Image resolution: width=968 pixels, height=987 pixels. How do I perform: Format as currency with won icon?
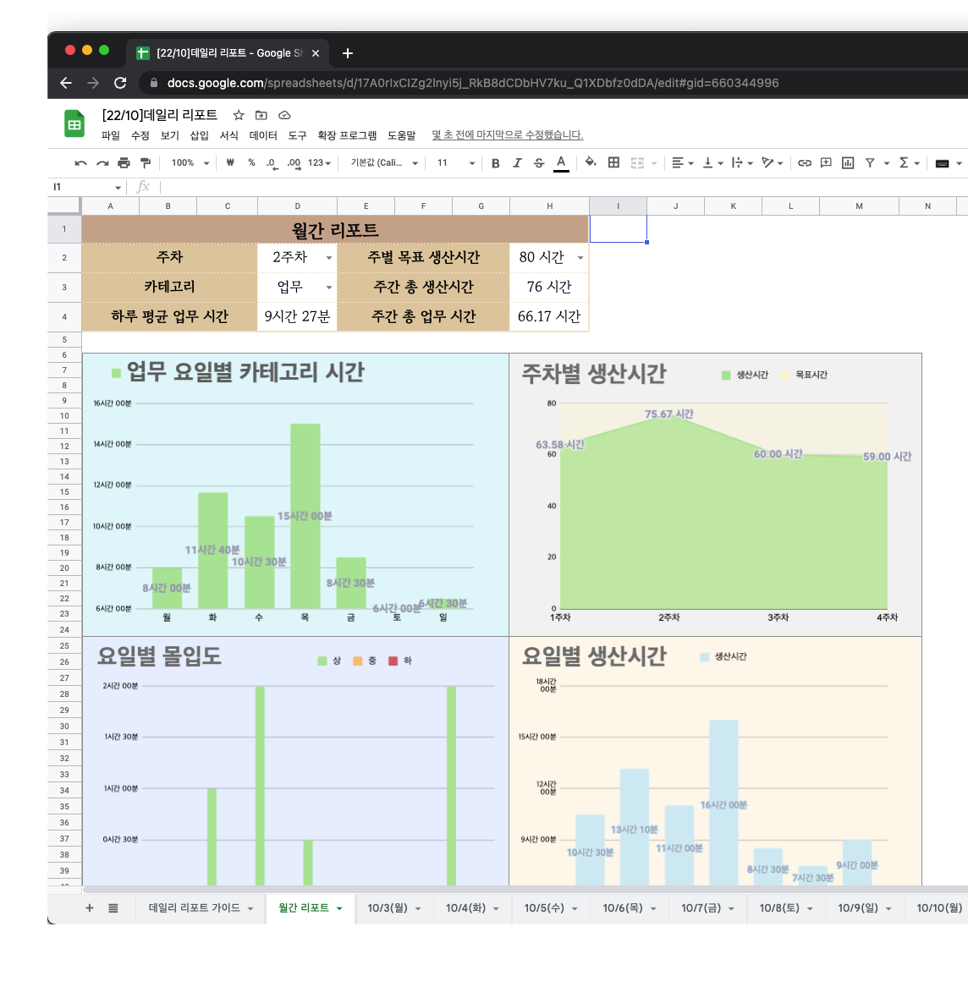(230, 162)
